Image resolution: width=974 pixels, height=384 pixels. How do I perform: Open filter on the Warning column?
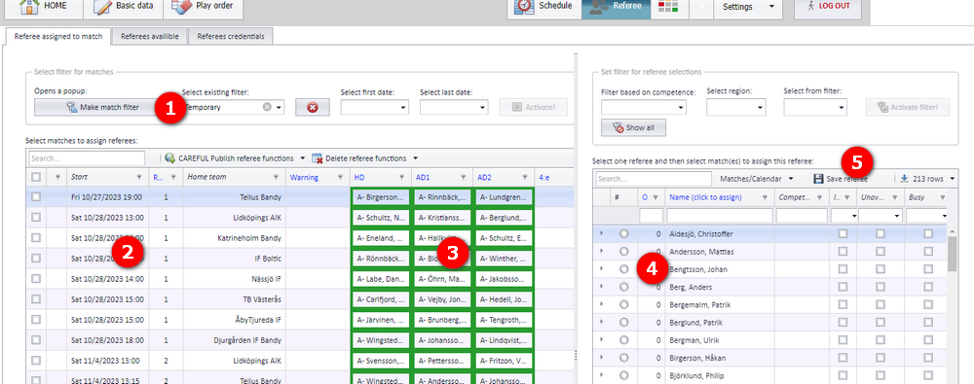click(x=340, y=178)
